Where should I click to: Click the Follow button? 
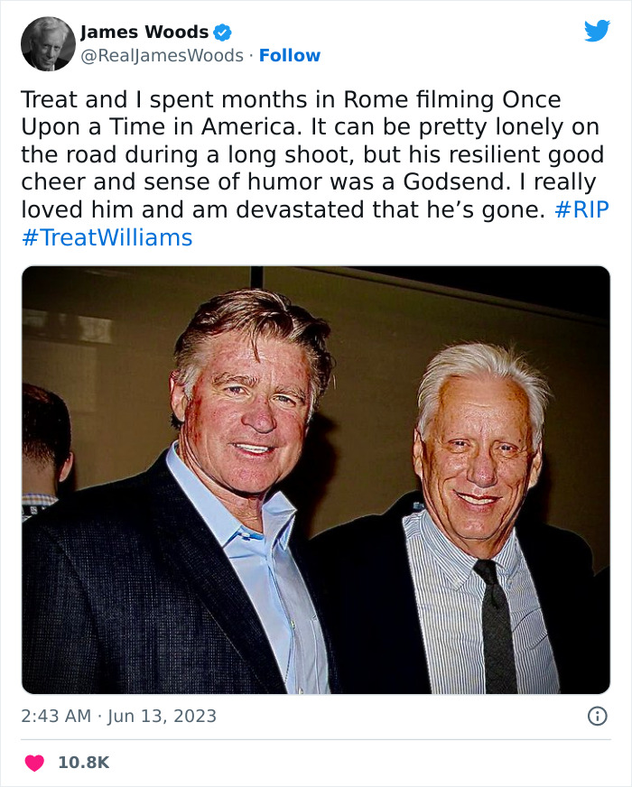point(291,56)
